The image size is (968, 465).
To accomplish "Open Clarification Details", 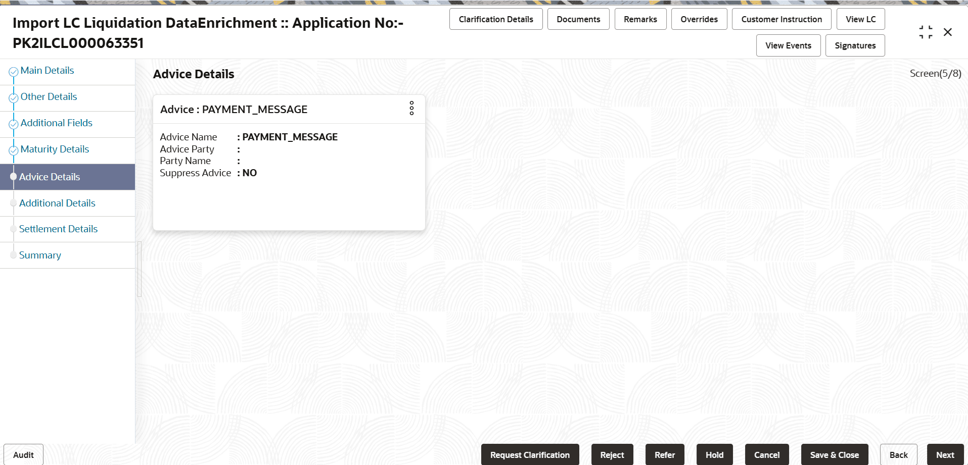I will (496, 19).
